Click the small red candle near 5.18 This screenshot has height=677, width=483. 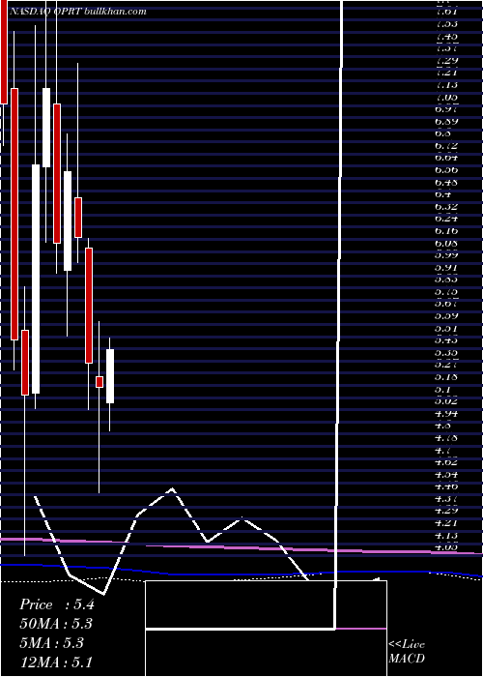coord(99,382)
